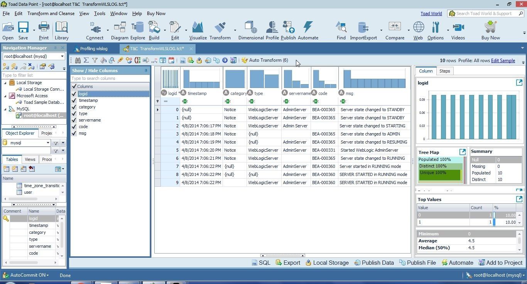Open the ImportExport tool

tap(363, 30)
